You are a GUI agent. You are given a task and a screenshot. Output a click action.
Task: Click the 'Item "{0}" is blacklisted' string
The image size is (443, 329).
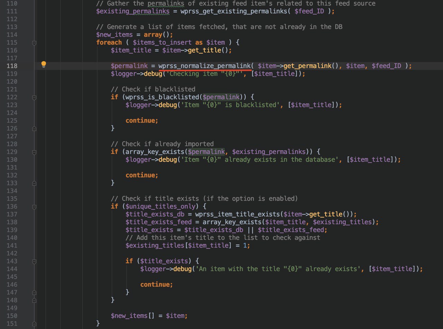click(x=230, y=105)
